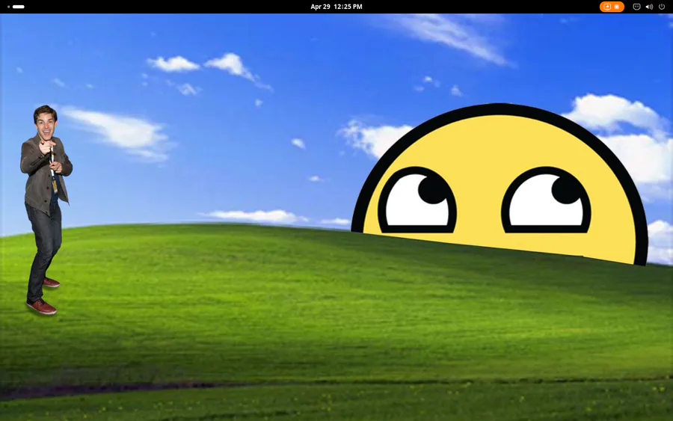Open the volume speaker icon in the top bar
Screen dimensions: 673x421
click(x=649, y=7)
